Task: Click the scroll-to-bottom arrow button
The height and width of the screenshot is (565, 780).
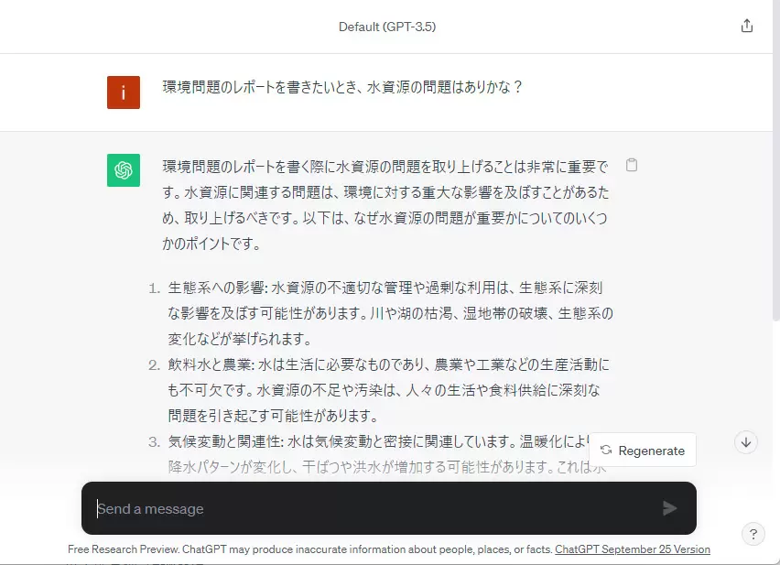Action: (746, 442)
